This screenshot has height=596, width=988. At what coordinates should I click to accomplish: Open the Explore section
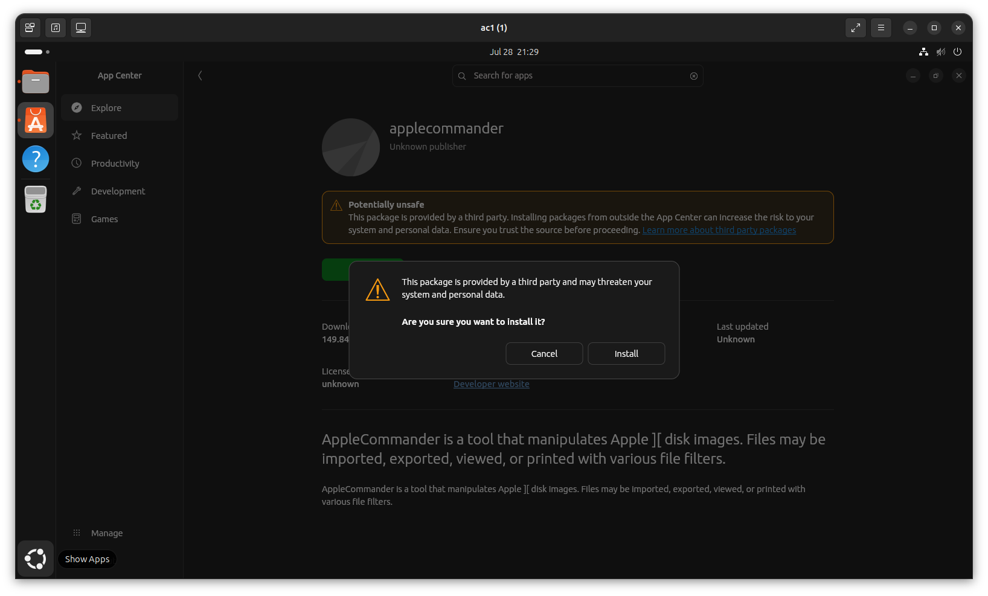point(120,107)
